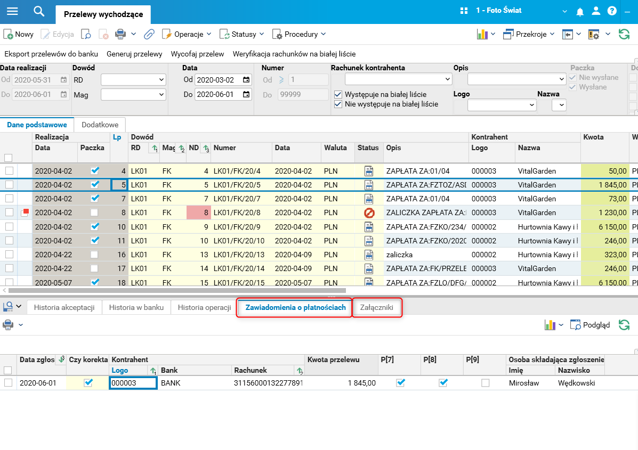Image resolution: width=638 pixels, height=450 pixels.
Task: Click the Generuj przelewy button
Action: click(x=134, y=54)
